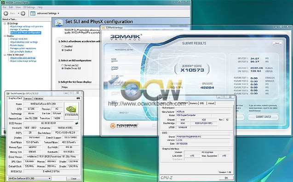Open the Help menu
Image resolution: width=293 pixels, height=182 pixels.
pos(40,7)
